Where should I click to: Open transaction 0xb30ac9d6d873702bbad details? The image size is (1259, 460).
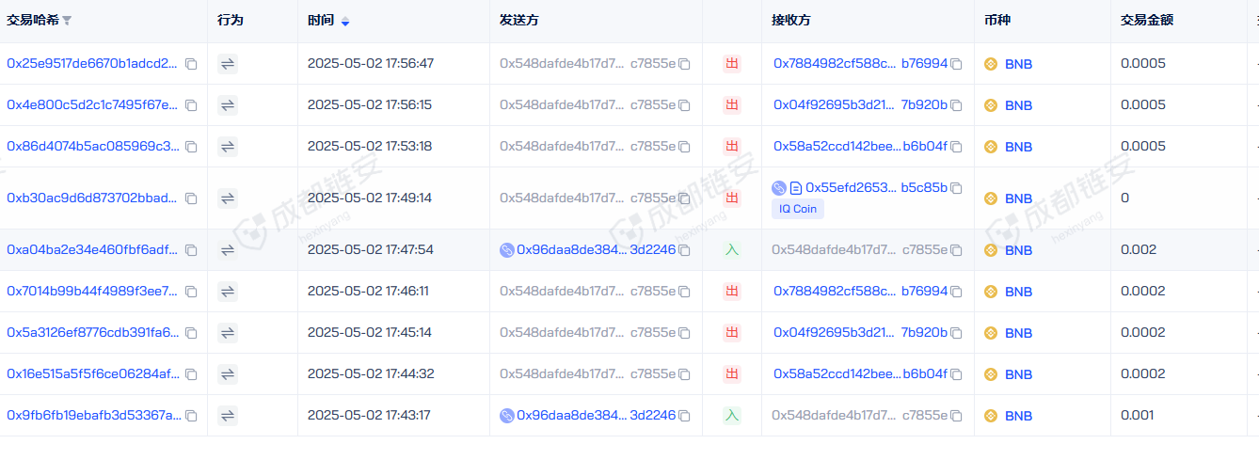point(92,198)
